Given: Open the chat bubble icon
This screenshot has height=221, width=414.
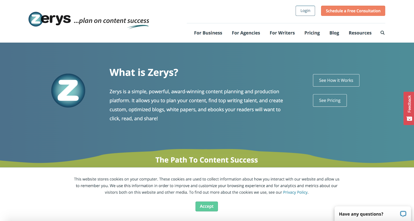Looking at the screenshot, I should tap(403, 214).
